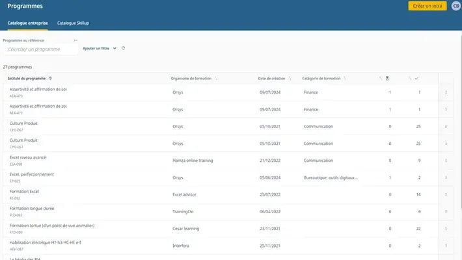Viewport: 462px width, 260px height.
Task: Switch to Catalogue entreprise tab
Action: pyautogui.click(x=28, y=23)
